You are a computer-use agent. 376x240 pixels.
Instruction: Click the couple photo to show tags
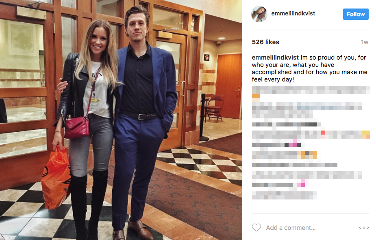[x=121, y=120]
